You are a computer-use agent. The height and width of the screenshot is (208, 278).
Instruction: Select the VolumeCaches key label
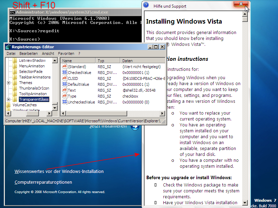click(24, 105)
